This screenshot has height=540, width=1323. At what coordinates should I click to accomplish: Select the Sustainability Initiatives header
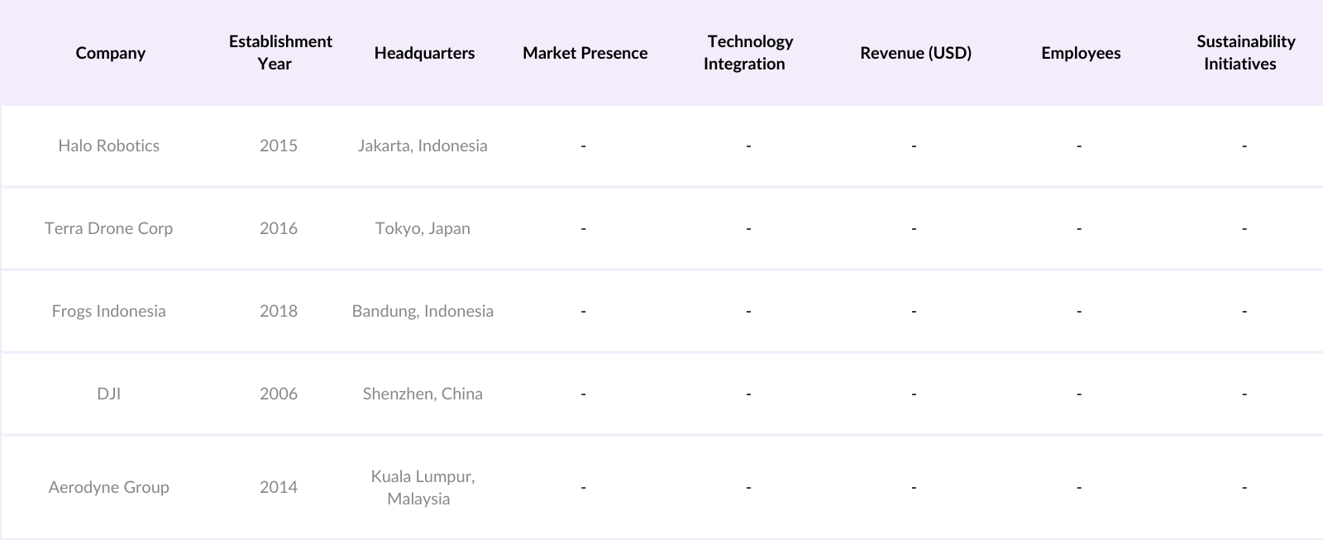(x=1244, y=52)
